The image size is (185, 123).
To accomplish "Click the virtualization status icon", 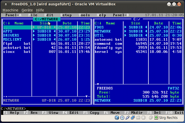I will [x=143, y=118].
